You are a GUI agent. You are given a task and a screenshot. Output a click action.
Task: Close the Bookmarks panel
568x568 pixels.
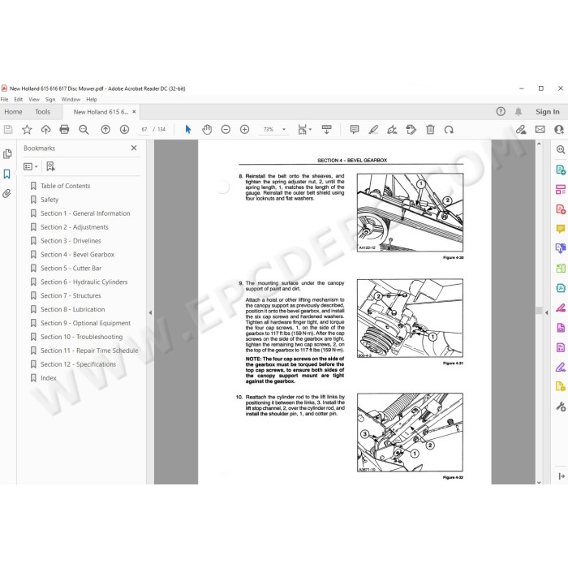click(x=134, y=148)
